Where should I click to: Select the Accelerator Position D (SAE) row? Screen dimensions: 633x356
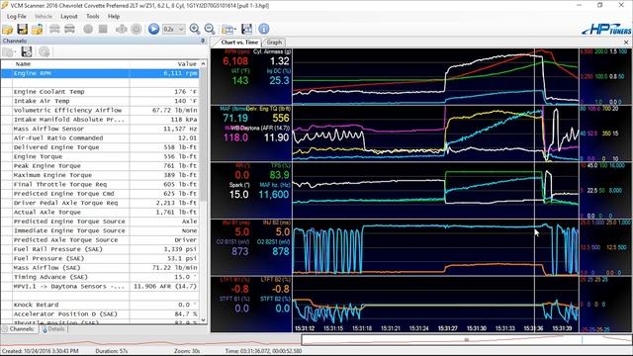pos(100,314)
